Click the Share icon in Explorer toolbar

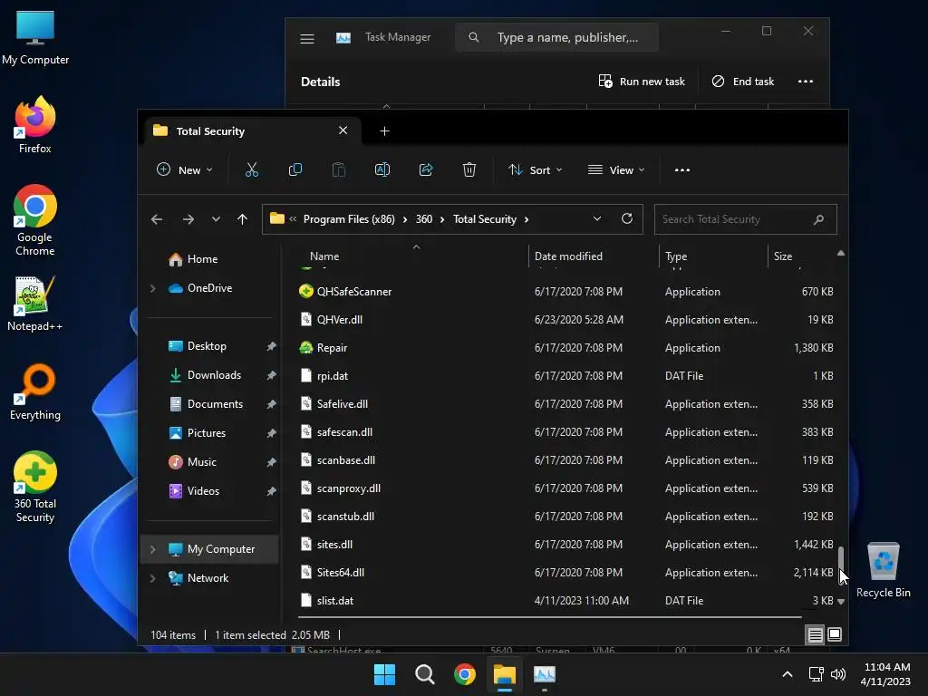point(426,169)
